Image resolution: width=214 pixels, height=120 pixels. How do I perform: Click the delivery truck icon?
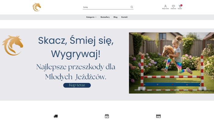[56, 116]
